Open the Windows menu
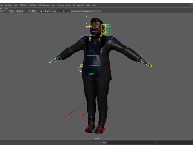193x145 pixels. (8, 5)
